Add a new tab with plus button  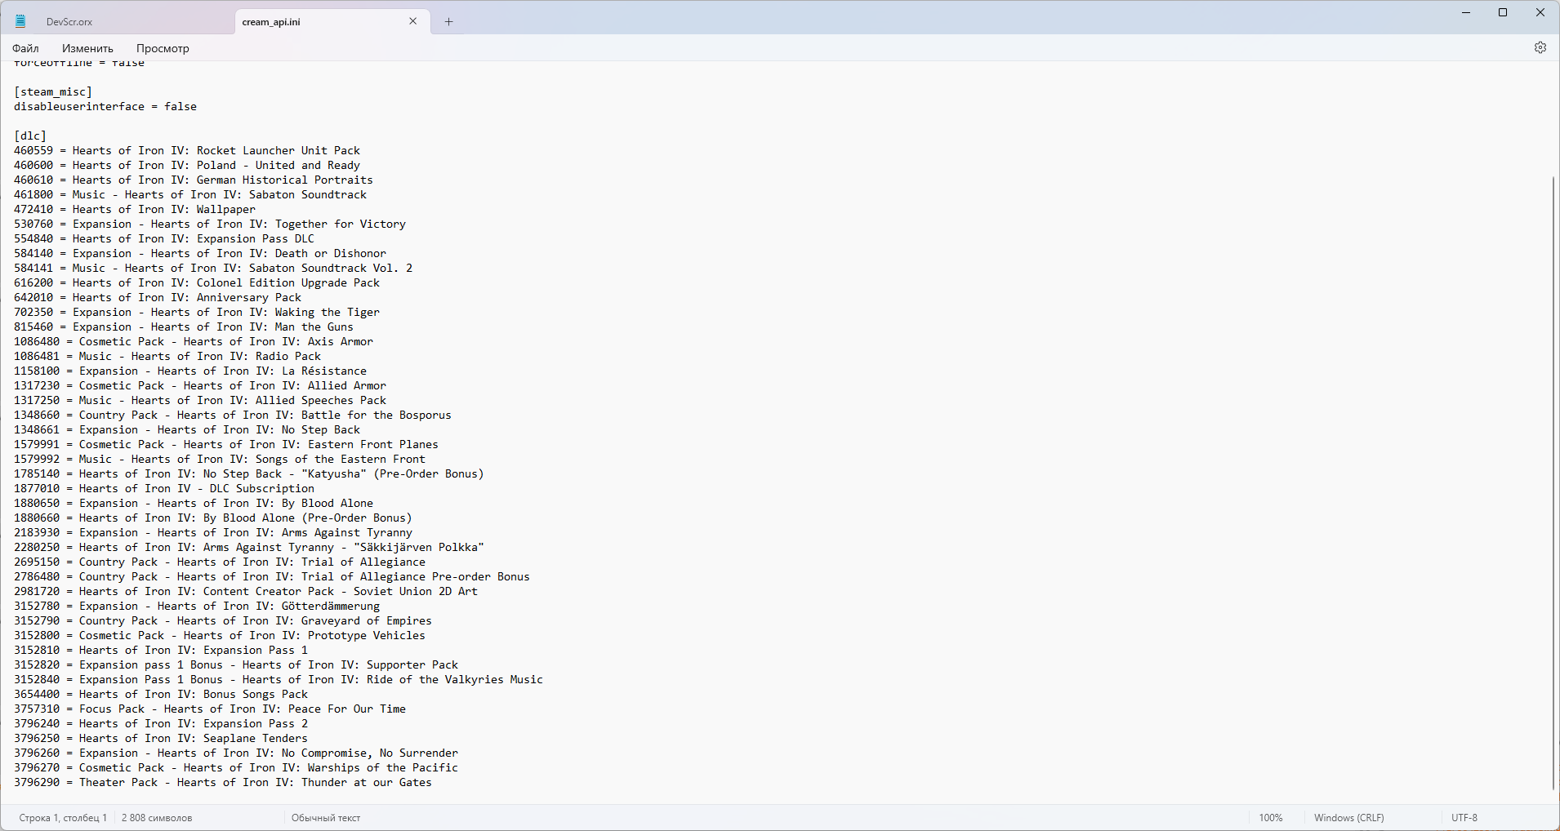(x=448, y=22)
